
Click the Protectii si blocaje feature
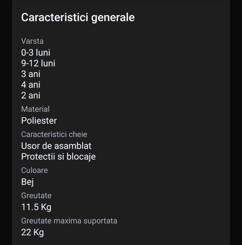coord(58,156)
